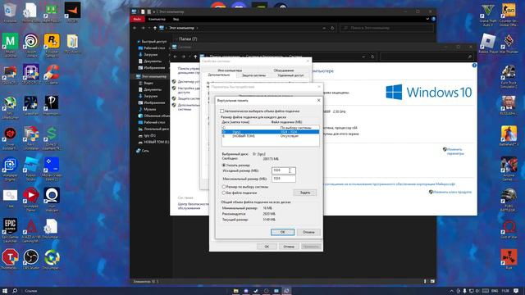Open the God of War desktop shortcut

(x=509, y=229)
